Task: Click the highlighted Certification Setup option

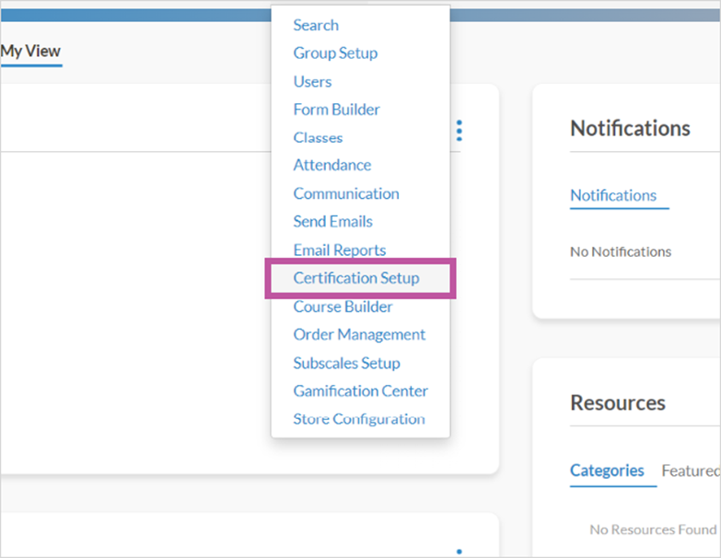Action: pos(356,278)
